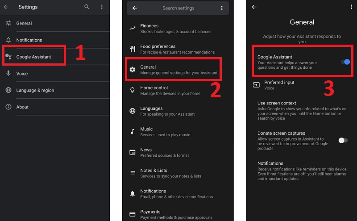This screenshot has height=221, width=357.
Task: Open the Finances settings item
Action: [x=149, y=29]
